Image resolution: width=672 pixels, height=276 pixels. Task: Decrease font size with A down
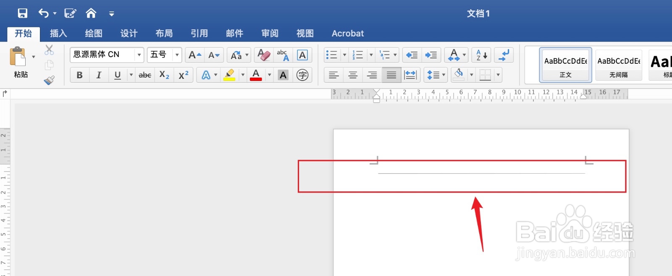214,55
